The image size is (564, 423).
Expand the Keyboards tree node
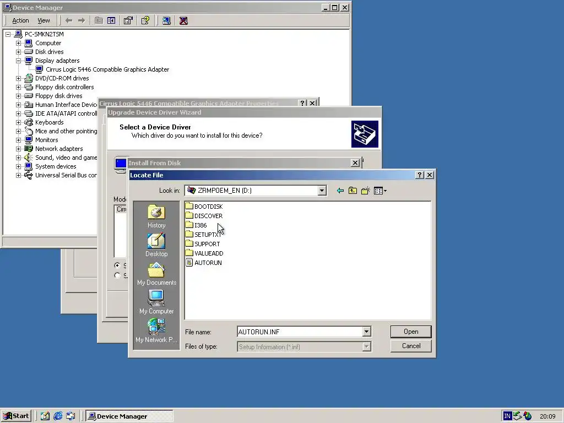coord(18,122)
